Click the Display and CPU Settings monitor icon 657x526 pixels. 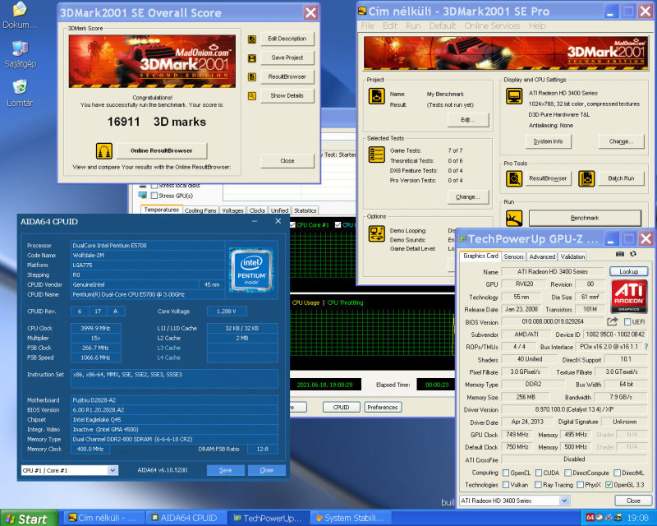[x=514, y=96]
